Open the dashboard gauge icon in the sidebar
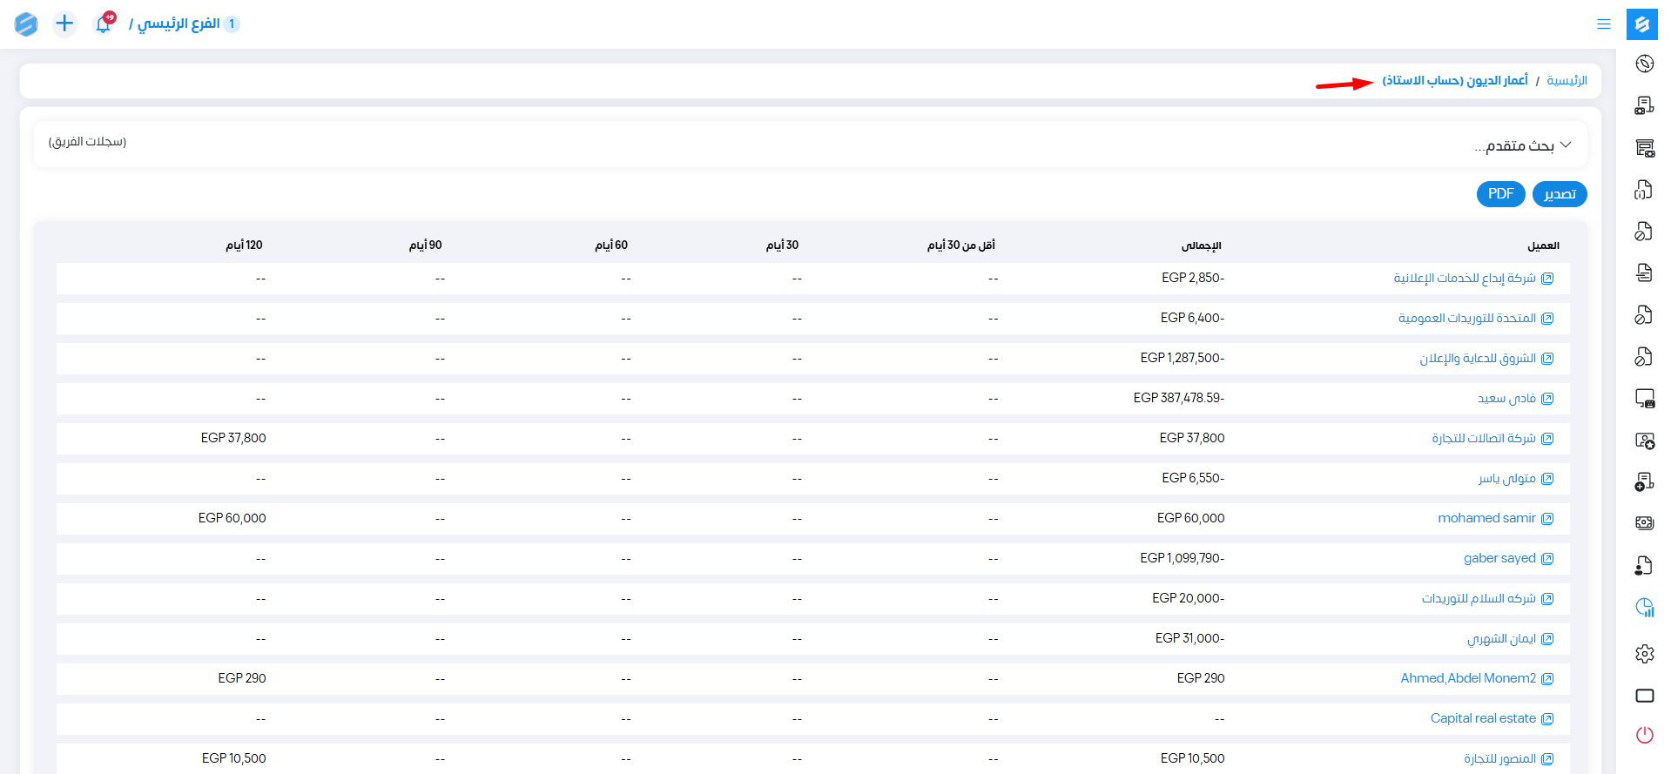Viewport: 1671px width, 774px height. click(1644, 64)
